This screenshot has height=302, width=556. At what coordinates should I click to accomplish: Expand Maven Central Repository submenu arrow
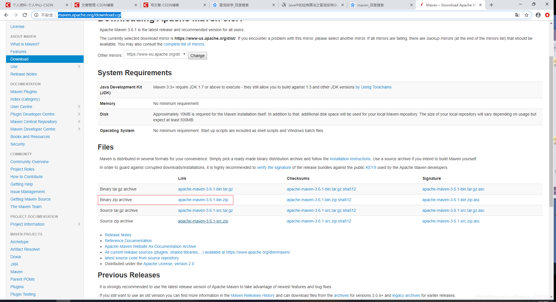click(79, 122)
